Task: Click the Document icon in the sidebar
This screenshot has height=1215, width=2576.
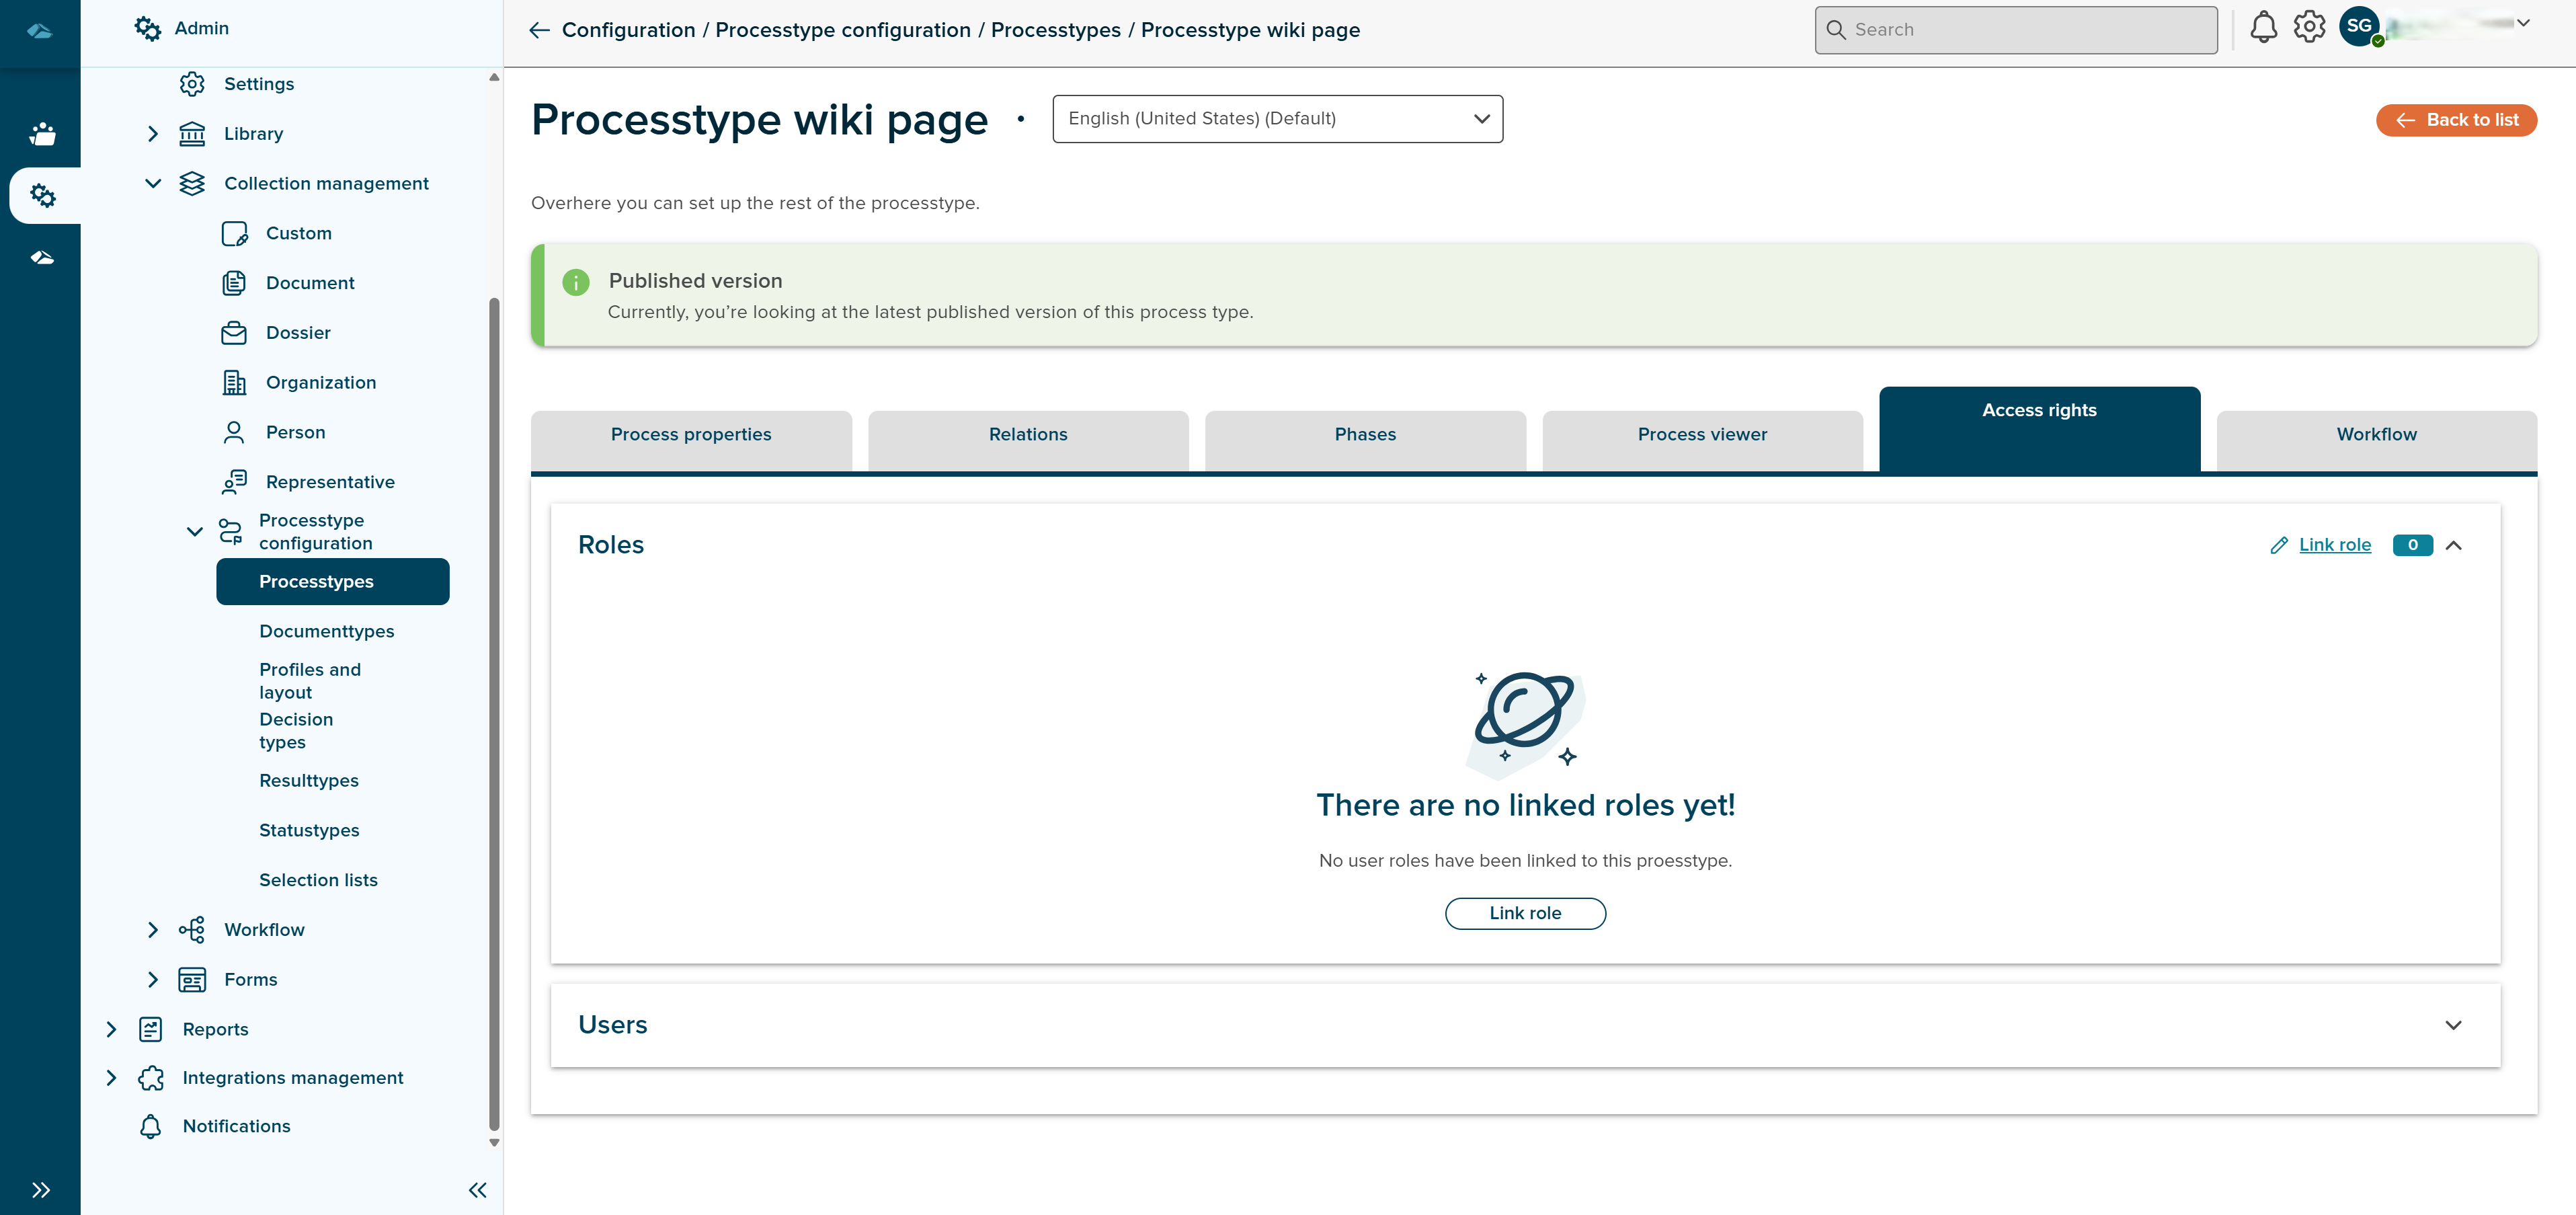Action: coord(234,283)
